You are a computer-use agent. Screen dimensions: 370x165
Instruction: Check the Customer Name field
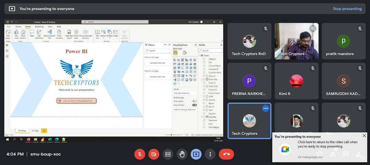(x=204, y=73)
